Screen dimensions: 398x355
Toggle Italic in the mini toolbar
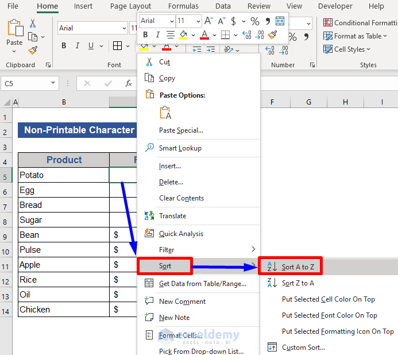tap(157, 35)
